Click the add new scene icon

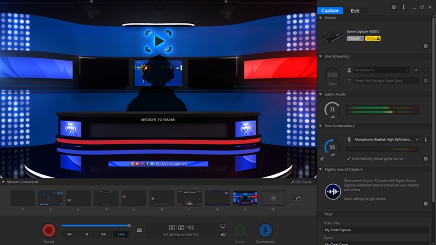click(x=297, y=199)
